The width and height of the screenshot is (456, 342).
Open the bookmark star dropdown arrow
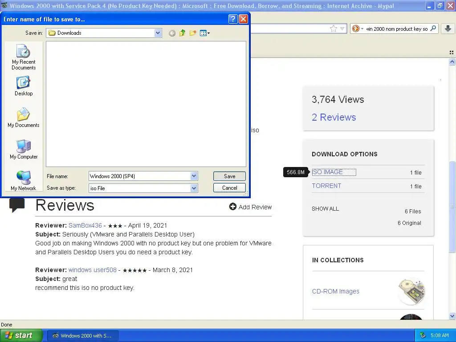pos(342,28)
